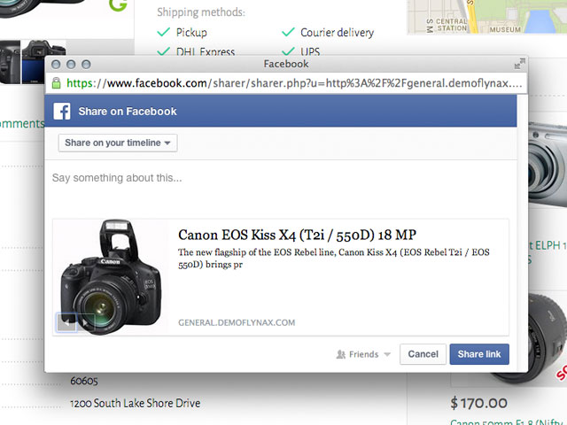Open Share on your timeline dropdown

click(118, 143)
